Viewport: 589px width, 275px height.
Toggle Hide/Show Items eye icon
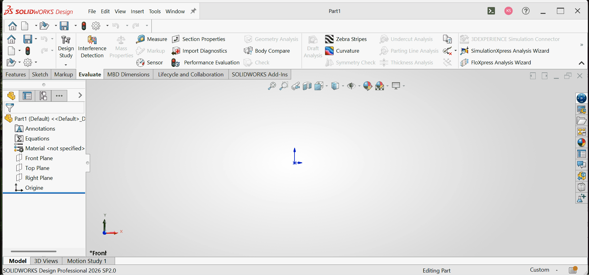[351, 86]
